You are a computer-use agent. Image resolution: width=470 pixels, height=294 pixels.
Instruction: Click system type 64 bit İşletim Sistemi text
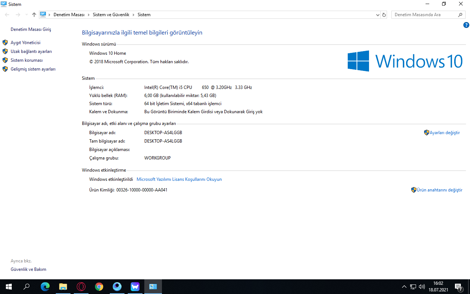point(183,104)
